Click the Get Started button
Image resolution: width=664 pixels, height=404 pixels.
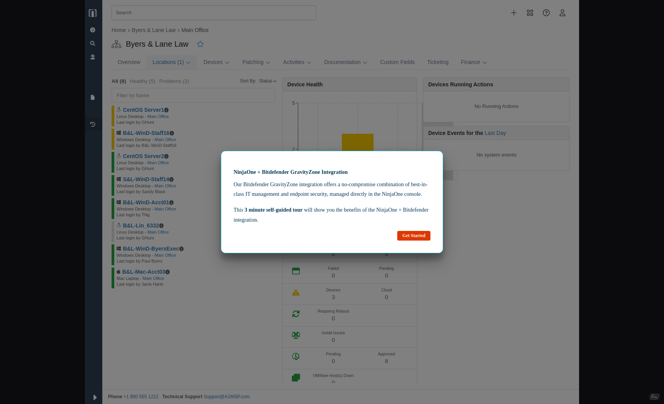tap(413, 236)
